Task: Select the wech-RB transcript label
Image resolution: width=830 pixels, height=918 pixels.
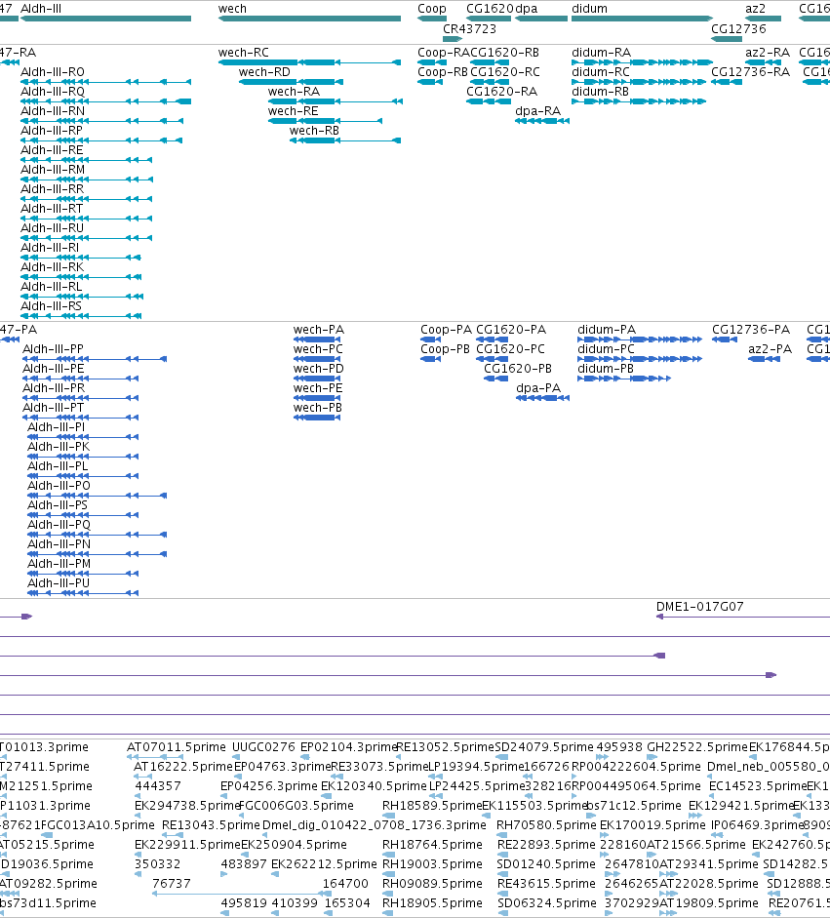Action: click(314, 131)
